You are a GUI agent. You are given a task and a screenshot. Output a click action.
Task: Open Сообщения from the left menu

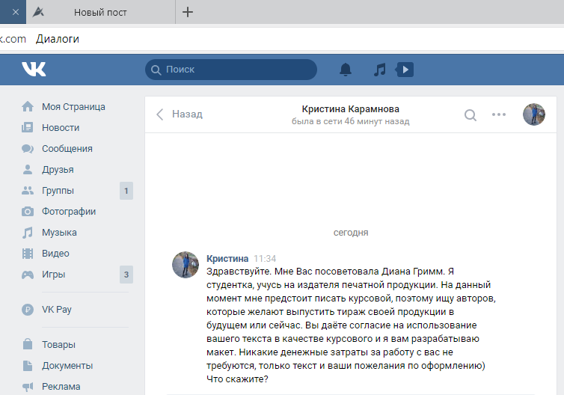(x=67, y=148)
